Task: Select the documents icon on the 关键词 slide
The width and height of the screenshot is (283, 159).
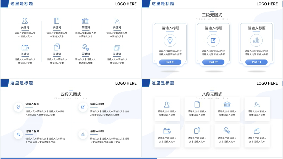Action: 57,47
